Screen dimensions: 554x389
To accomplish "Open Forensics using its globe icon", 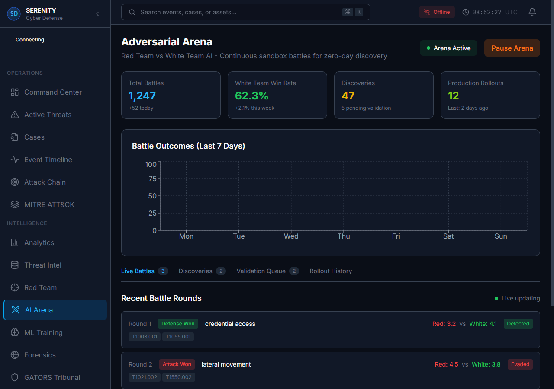I will point(14,355).
